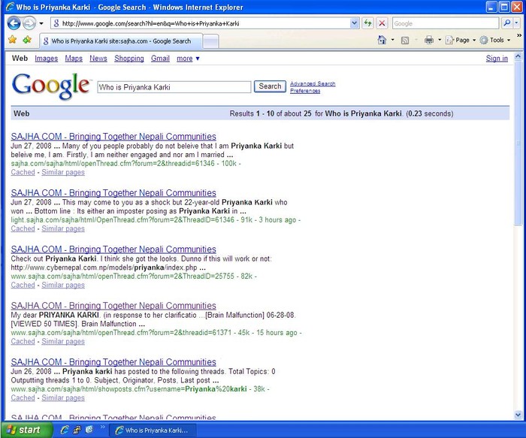Switch to the Images search tab
The width and height of the screenshot is (526, 438).
(x=46, y=59)
